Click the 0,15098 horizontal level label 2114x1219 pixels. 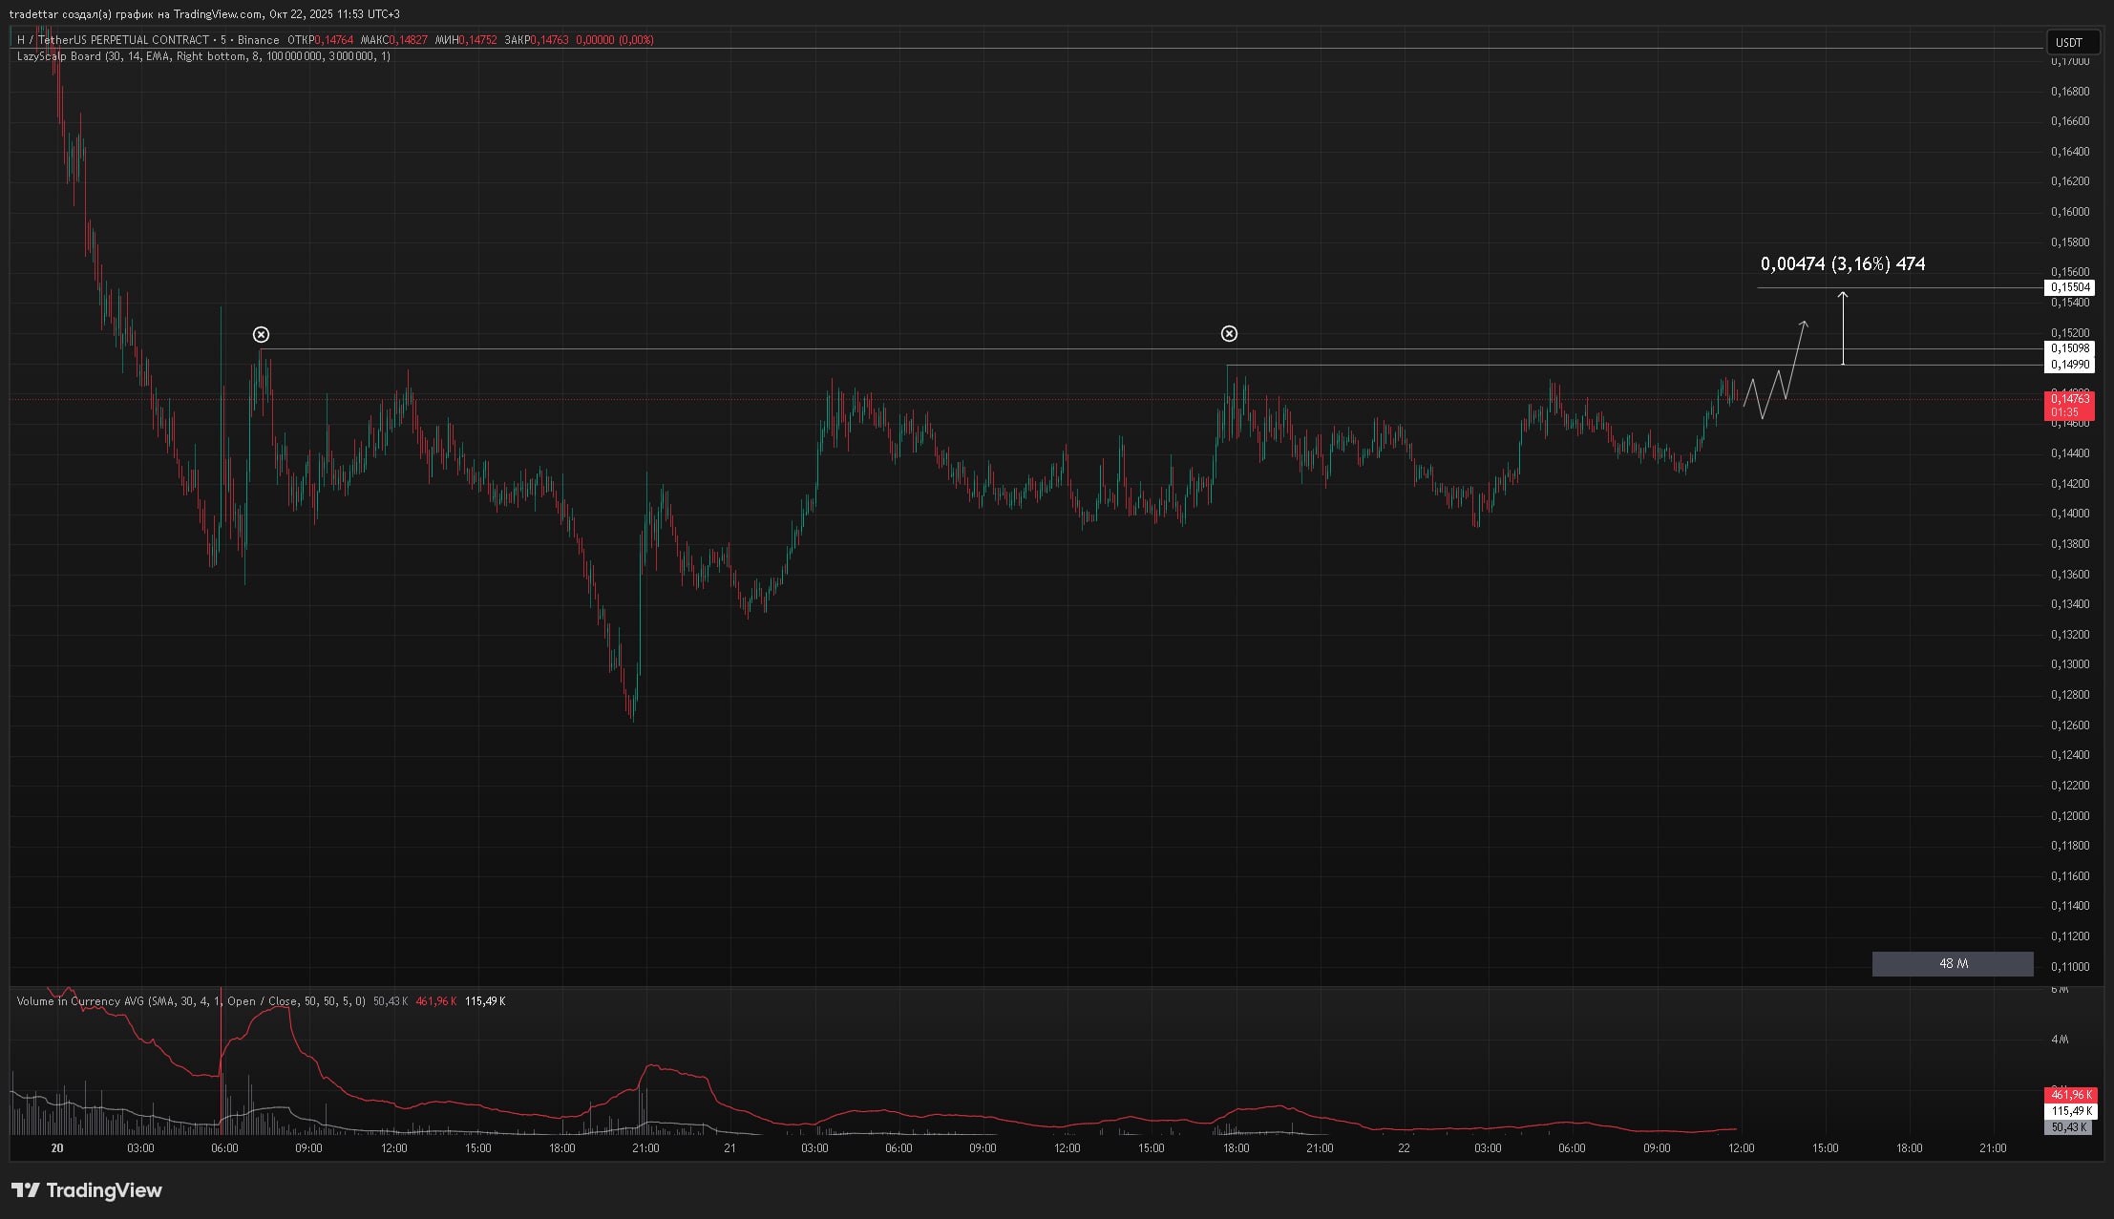(2069, 348)
